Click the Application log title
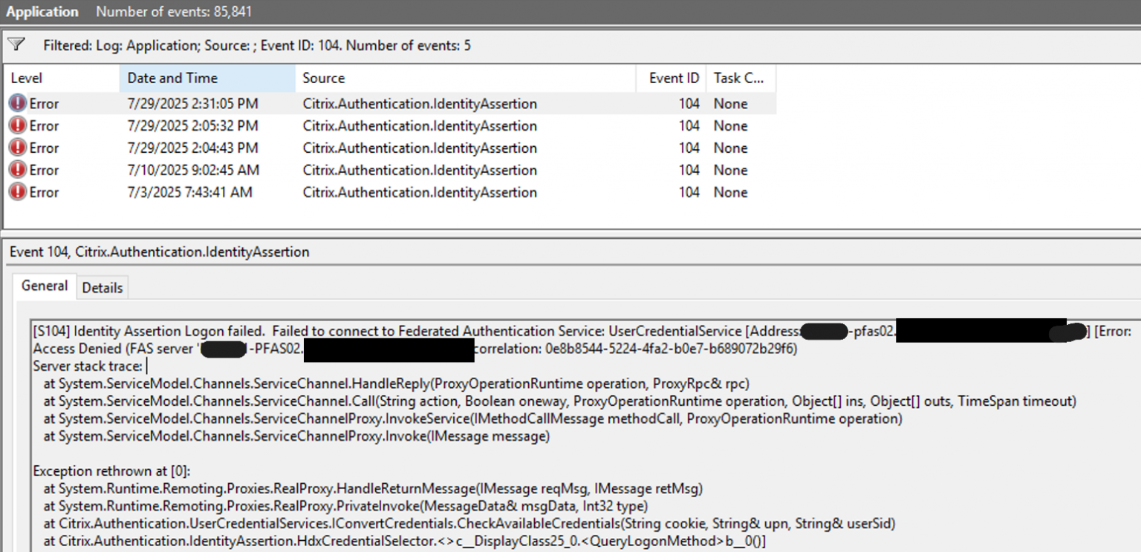Viewport: 1141px width, 552px height. (x=42, y=11)
